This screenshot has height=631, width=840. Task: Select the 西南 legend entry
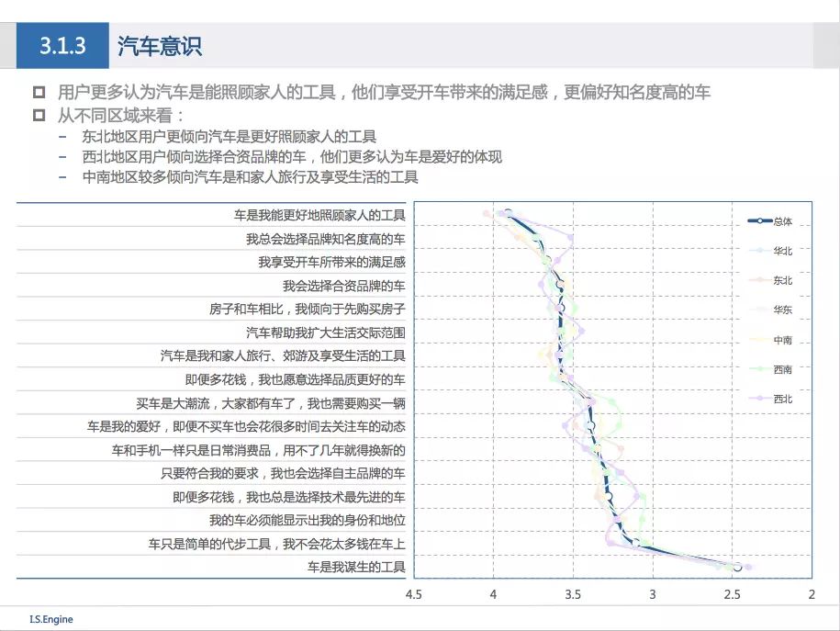coord(770,369)
